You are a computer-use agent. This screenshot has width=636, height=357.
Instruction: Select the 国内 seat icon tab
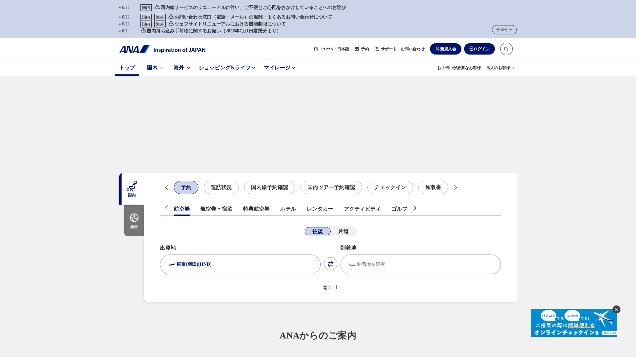click(x=132, y=189)
